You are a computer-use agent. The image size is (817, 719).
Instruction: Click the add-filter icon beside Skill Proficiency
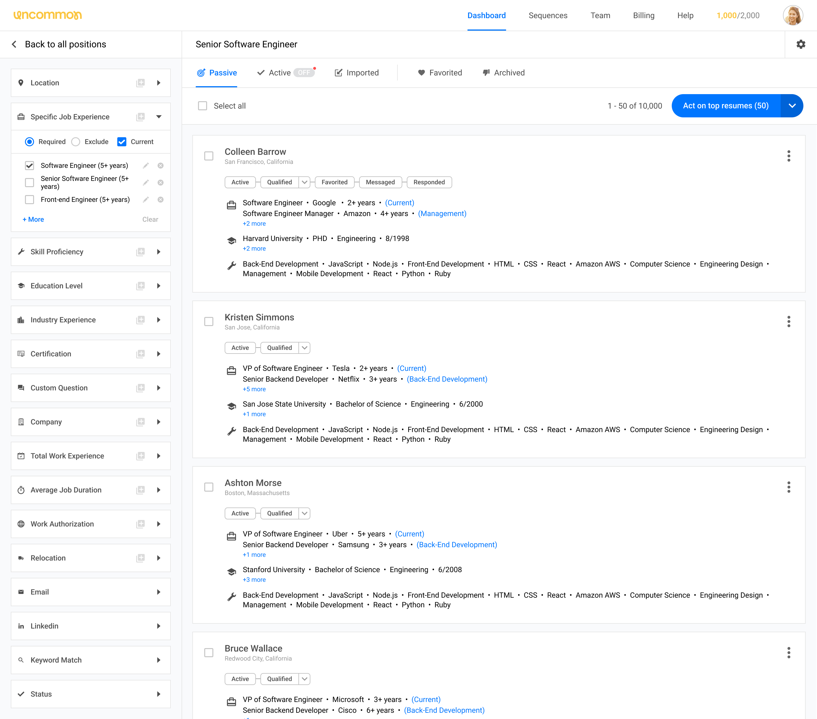pos(140,252)
